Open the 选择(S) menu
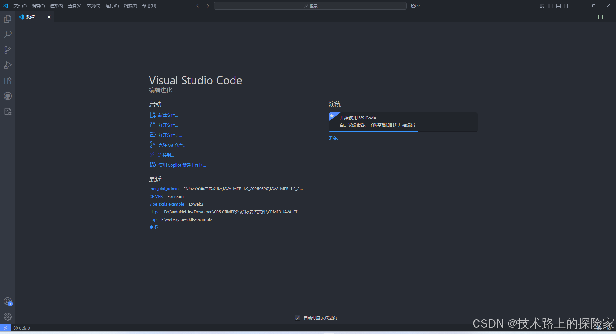Screen dimensions: 616x334 pos(56,6)
